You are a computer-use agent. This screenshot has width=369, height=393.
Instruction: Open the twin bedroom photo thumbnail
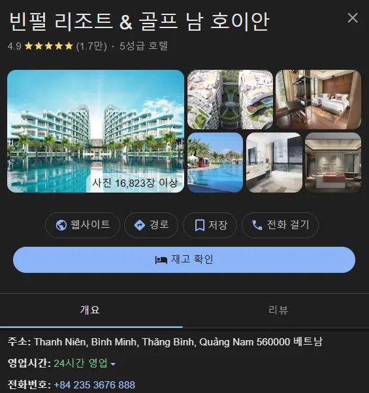tap(318, 99)
